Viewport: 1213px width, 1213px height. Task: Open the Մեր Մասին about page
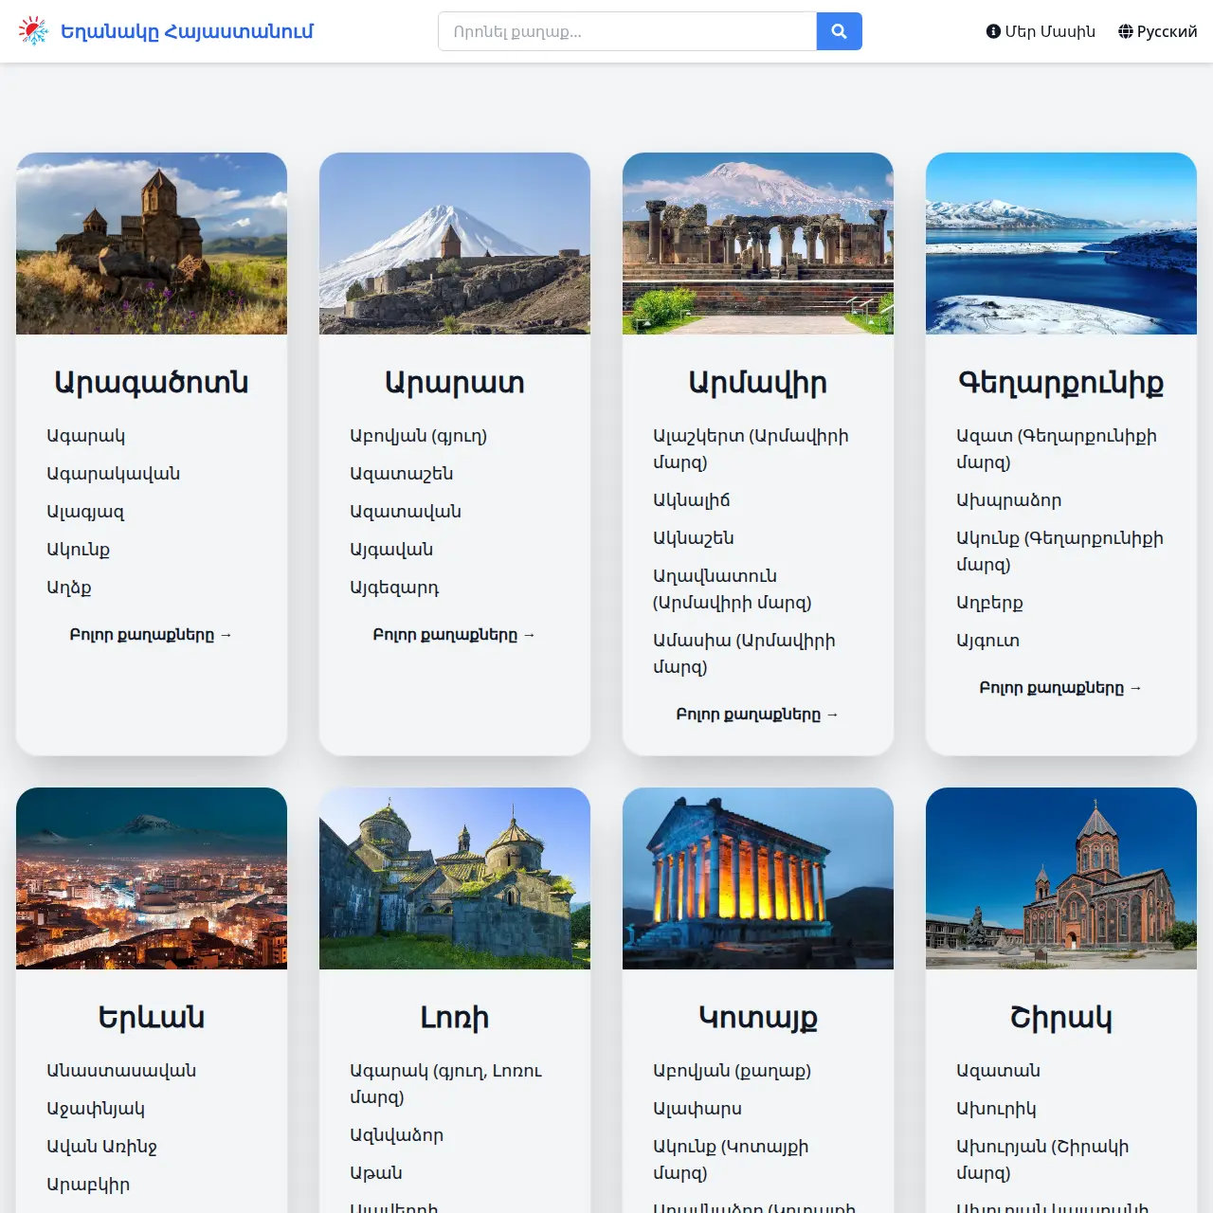tap(1041, 31)
